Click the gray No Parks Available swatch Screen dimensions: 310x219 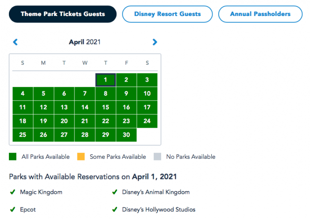[x=158, y=156]
